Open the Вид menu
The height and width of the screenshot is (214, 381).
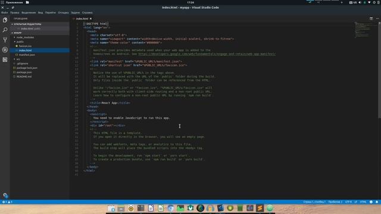[x=40, y=12]
